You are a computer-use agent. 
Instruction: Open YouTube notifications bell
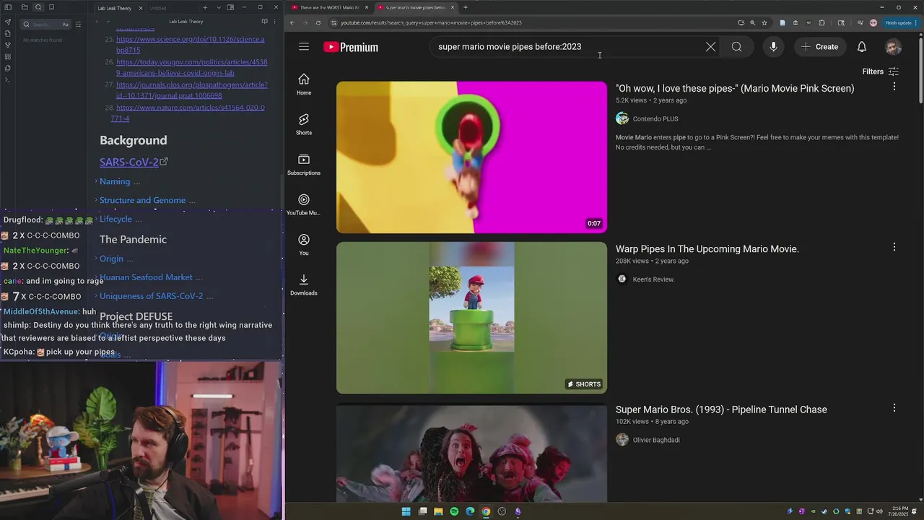click(x=862, y=47)
